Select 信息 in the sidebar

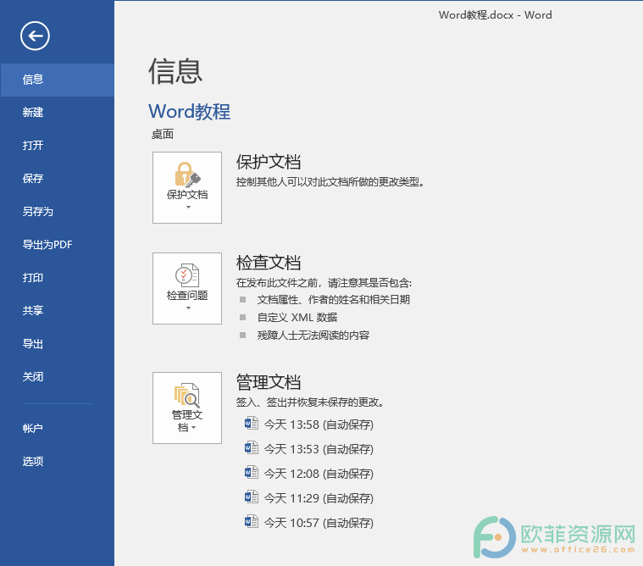point(58,80)
